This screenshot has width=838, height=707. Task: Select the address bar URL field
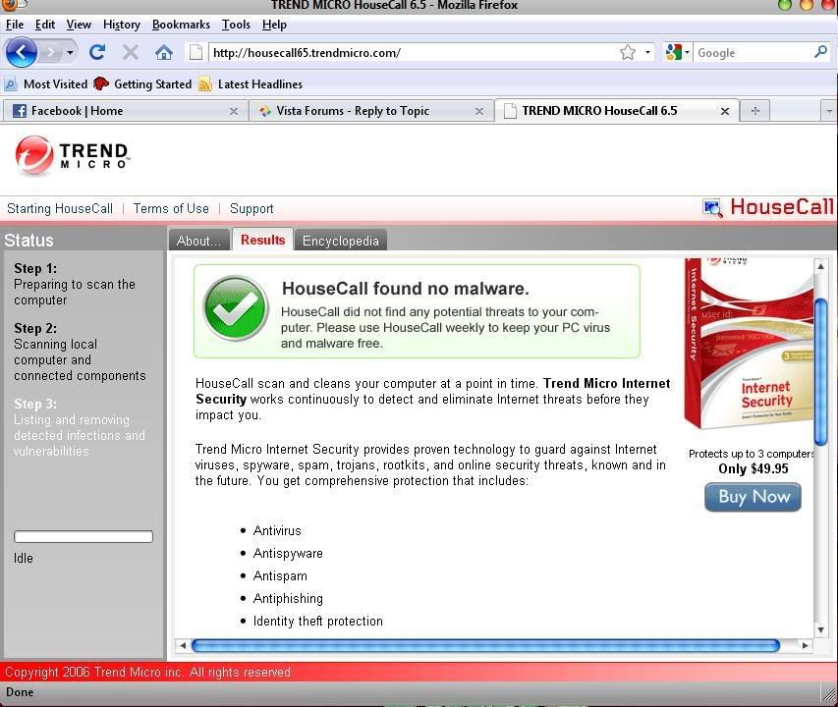[412, 52]
